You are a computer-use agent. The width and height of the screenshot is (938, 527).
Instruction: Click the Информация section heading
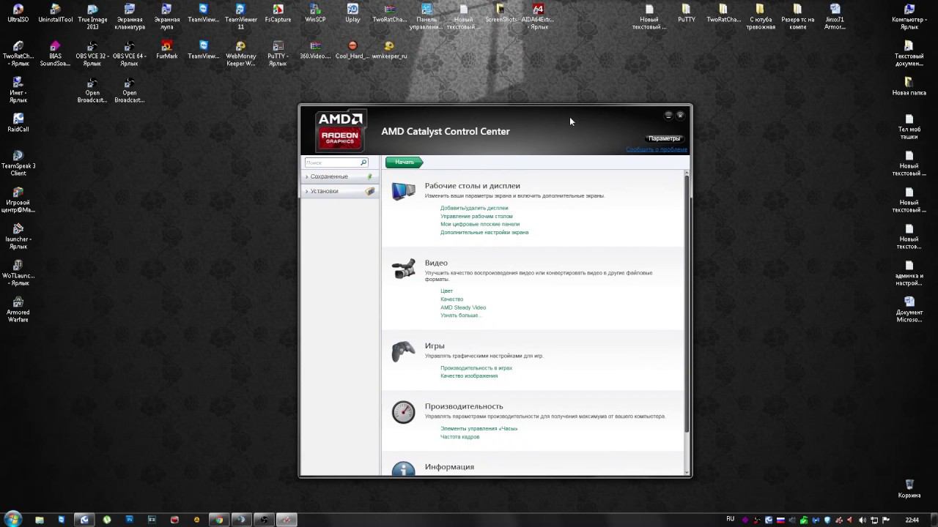coord(449,467)
